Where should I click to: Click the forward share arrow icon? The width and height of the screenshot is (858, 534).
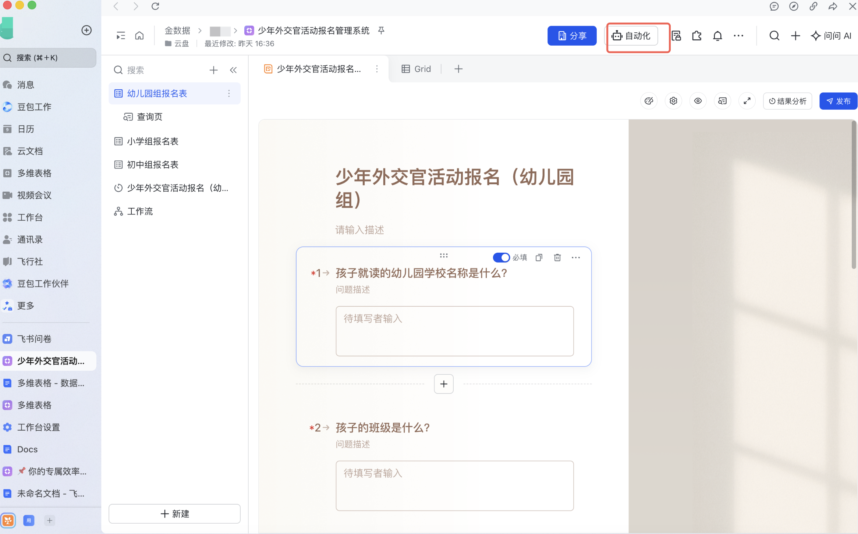(x=833, y=6)
